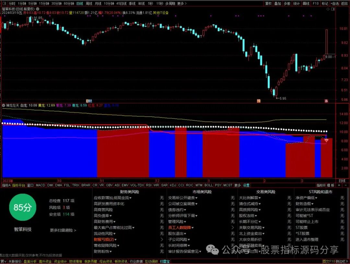Click the small icon left of 分时

(5, 4)
